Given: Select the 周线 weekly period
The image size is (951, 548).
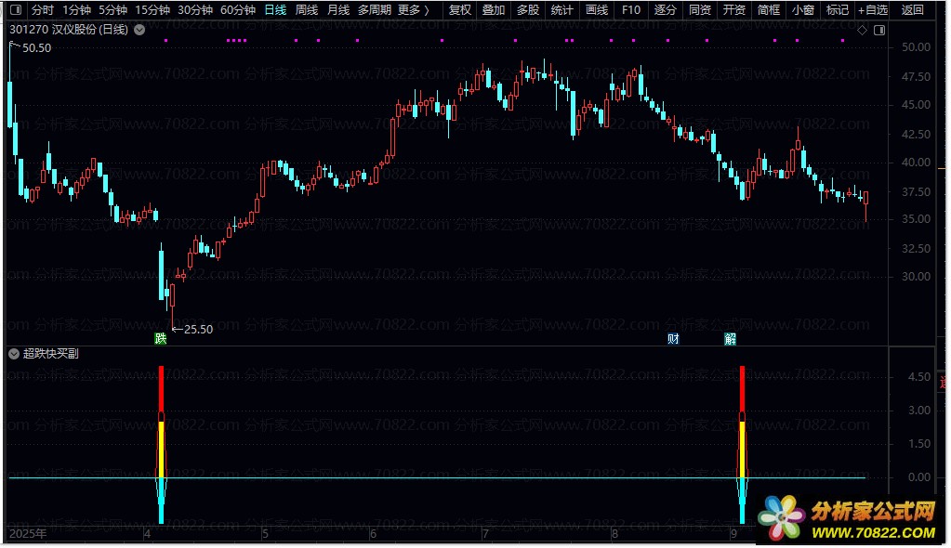Looking at the screenshot, I should click(x=307, y=10).
